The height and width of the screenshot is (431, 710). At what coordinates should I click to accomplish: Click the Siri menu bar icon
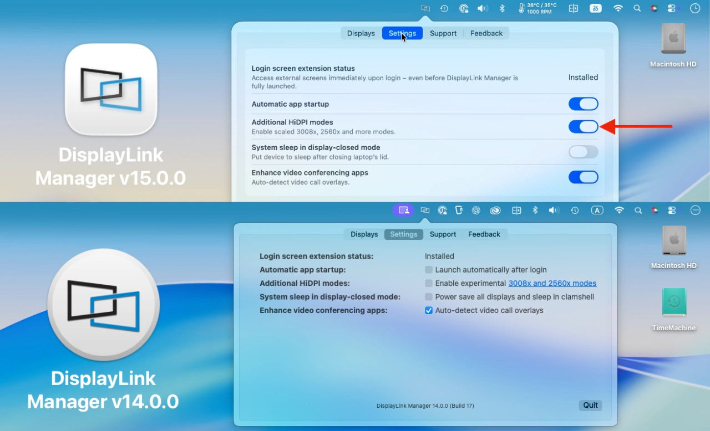click(654, 8)
